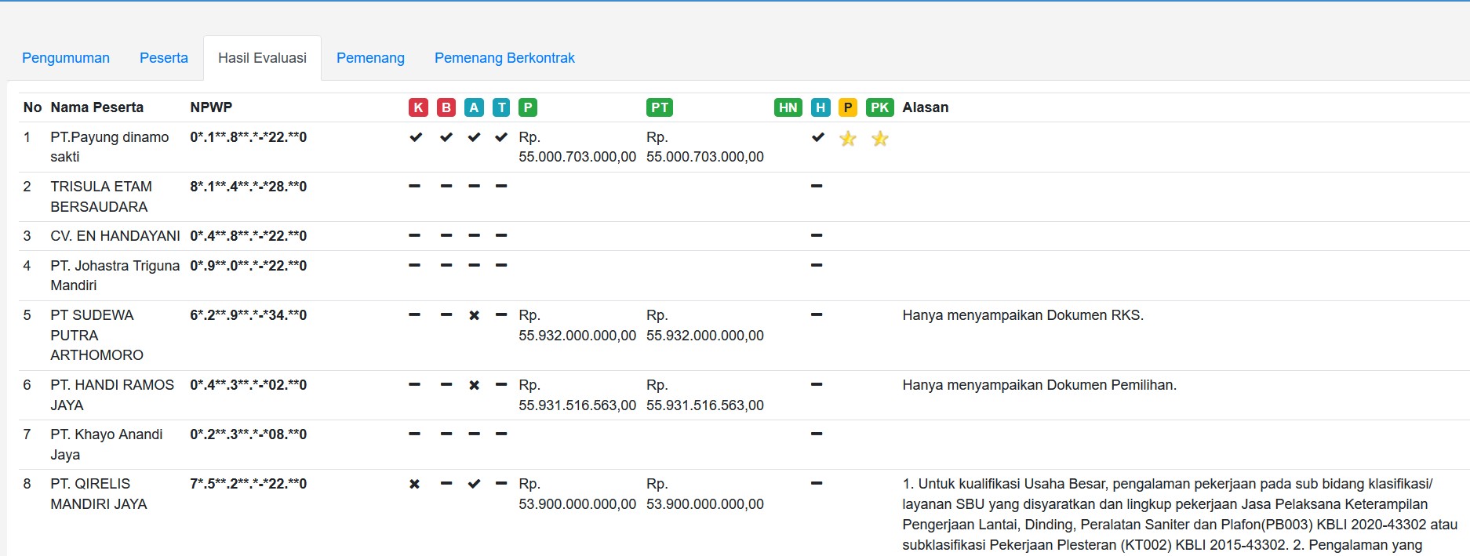Switch to the Peserta tab
Viewport: 1470px width, 556px height.
click(164, 58)
